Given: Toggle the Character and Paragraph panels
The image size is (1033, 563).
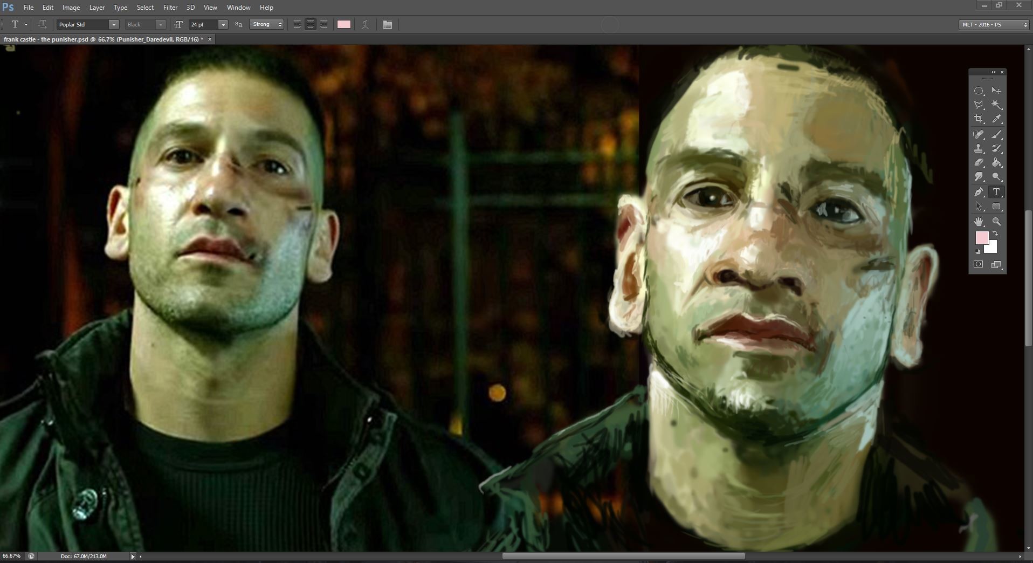Looking at the screenshot, I should point(387,24).
